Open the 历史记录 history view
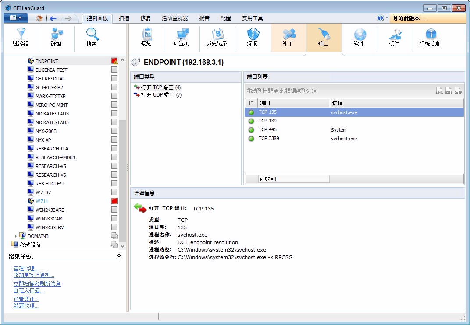This screenshot has width=470, height=325. tap(217, 37)
